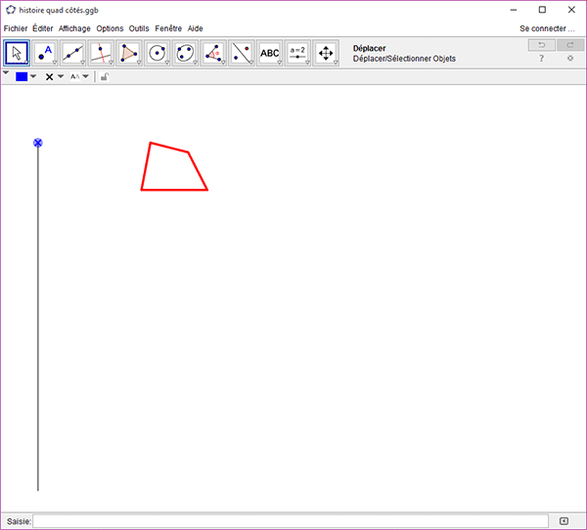Image resolution: width=587 pixels, height=530 pixels.
Task: Click the Se connecter link
Action: click(x=547, y=28)
